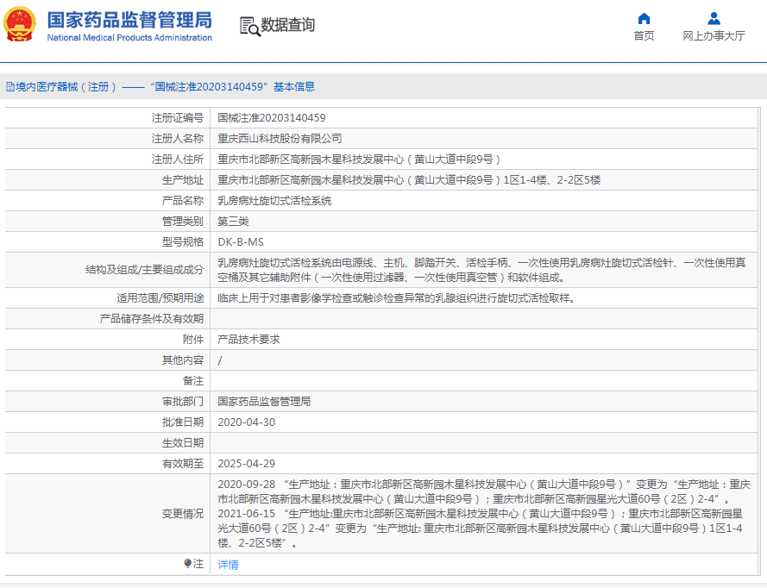Click the 生效日期 label
This screenshot has height=588, width=767.
(x=182, y=443)
